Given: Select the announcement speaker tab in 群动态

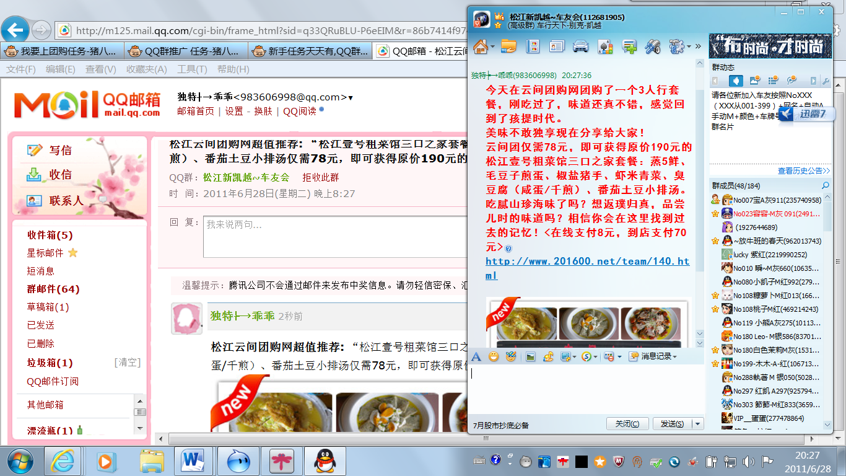Looking at the screenshot, I should (x=736, y=81).
